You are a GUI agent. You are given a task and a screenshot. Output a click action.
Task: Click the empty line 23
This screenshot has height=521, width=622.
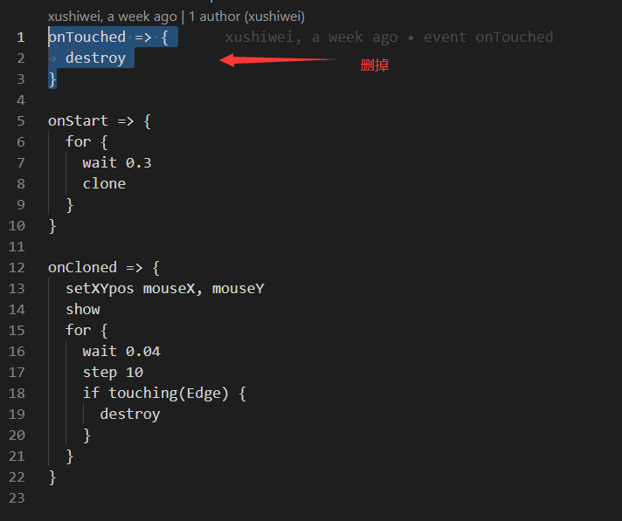pyautogui.click(x=317, y=498)
